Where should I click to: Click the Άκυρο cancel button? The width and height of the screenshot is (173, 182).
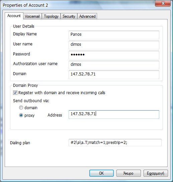(128, 173)
